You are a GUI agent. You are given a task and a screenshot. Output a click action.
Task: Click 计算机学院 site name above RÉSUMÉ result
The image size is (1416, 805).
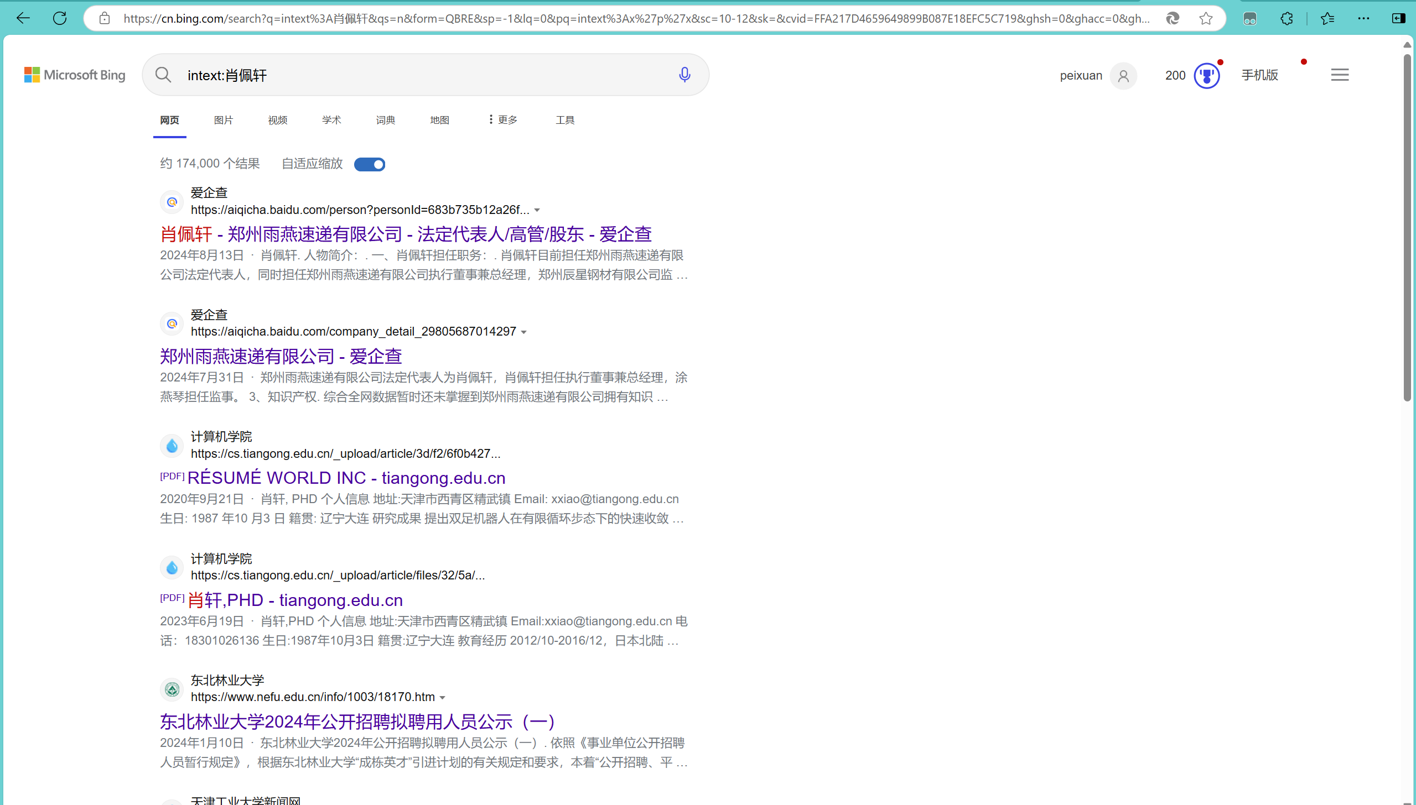click(x=221, y=437)
